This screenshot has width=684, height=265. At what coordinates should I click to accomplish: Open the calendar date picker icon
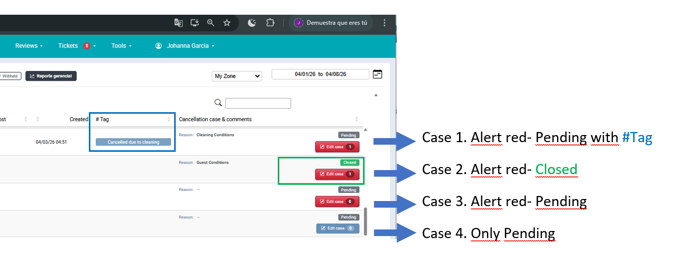pyautogui.click(x=377, y=75)
